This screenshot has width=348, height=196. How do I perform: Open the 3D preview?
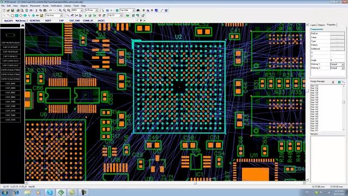pyautogui.click(x=31, y=10)
